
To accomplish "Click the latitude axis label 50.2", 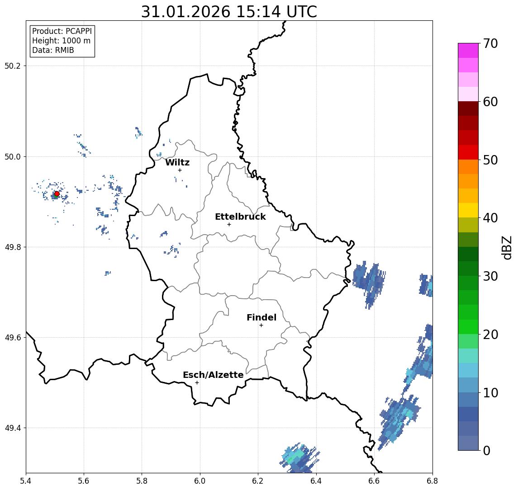I will pos(13,66).
